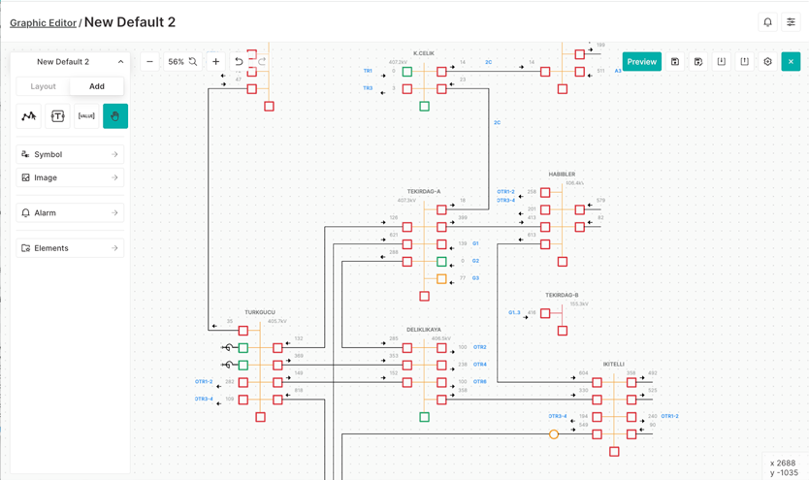Open the notifications bell
This screenshot has height=480, width=809.
click(767, 22)
